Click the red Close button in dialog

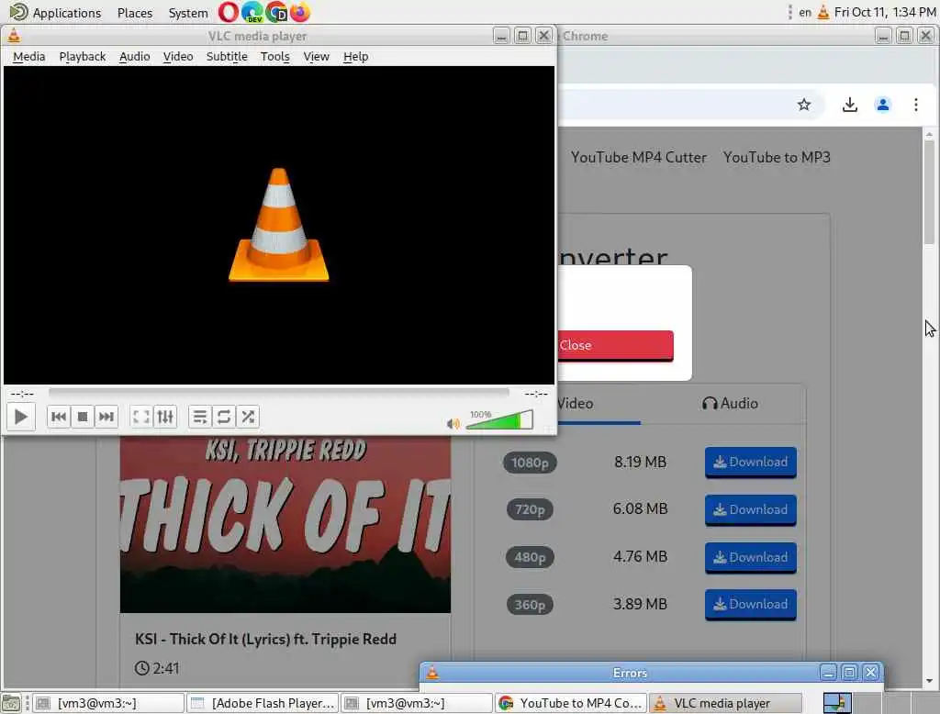point(616,345)
